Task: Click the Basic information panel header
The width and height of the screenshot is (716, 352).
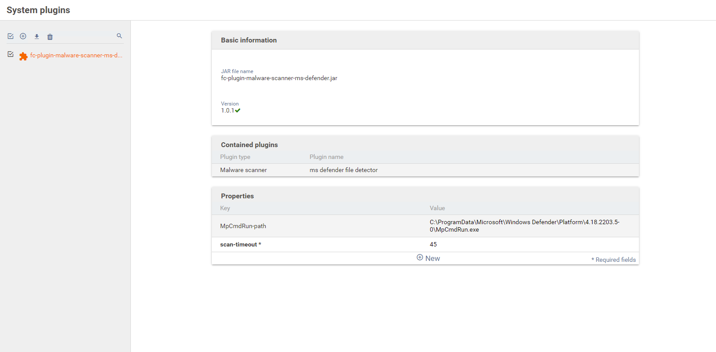Action: (249, 40)
